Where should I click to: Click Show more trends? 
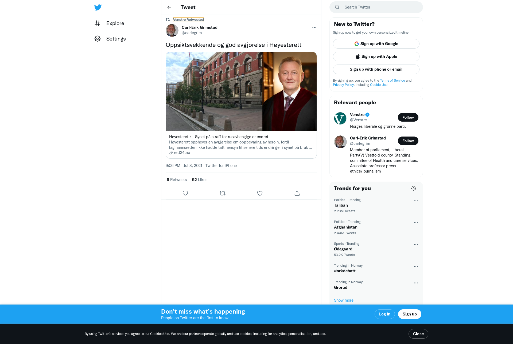[x=344, y=300]
